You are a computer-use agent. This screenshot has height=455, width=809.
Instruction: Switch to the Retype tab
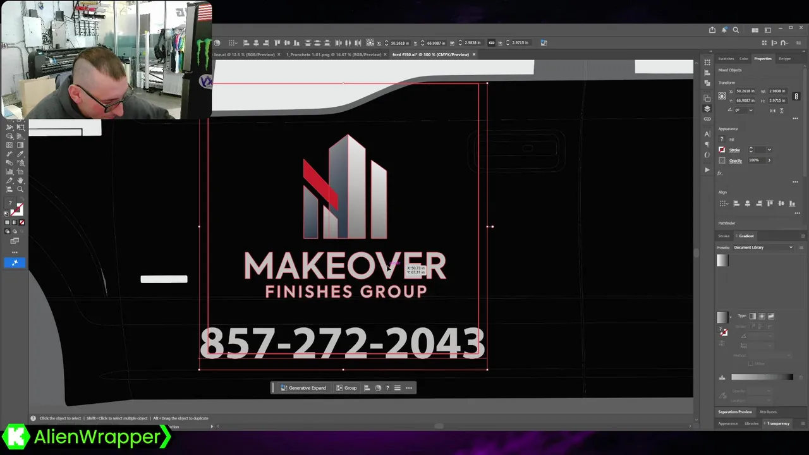[x=784, y=59]
